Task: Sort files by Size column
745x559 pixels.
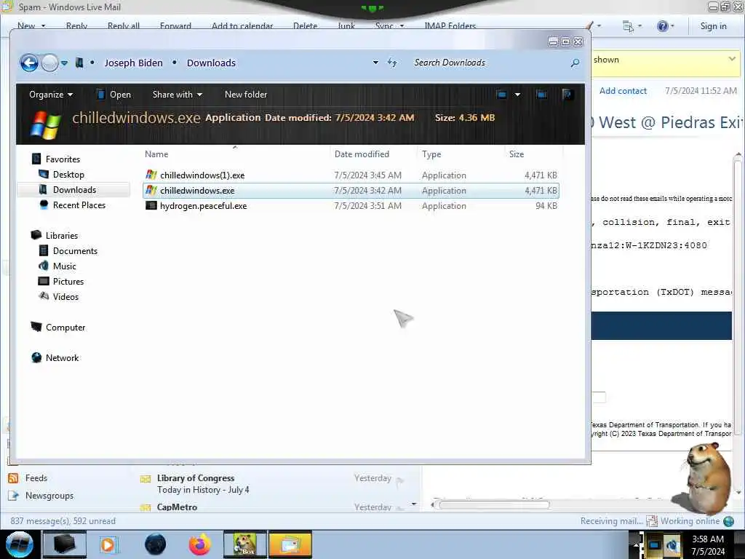Action: [x=517, y=154]
